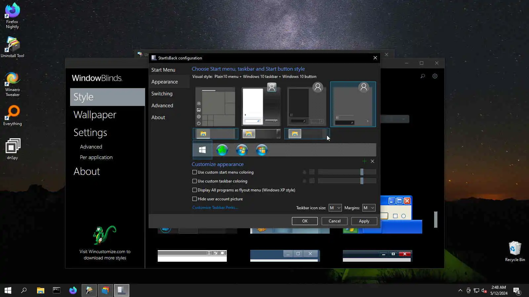Check Hide user account picture
The width and height of the screenshot is (529, 297).
point(218,199)
